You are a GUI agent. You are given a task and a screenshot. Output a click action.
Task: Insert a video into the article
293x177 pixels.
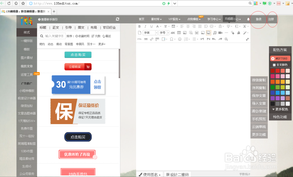(x=221, y=33)
